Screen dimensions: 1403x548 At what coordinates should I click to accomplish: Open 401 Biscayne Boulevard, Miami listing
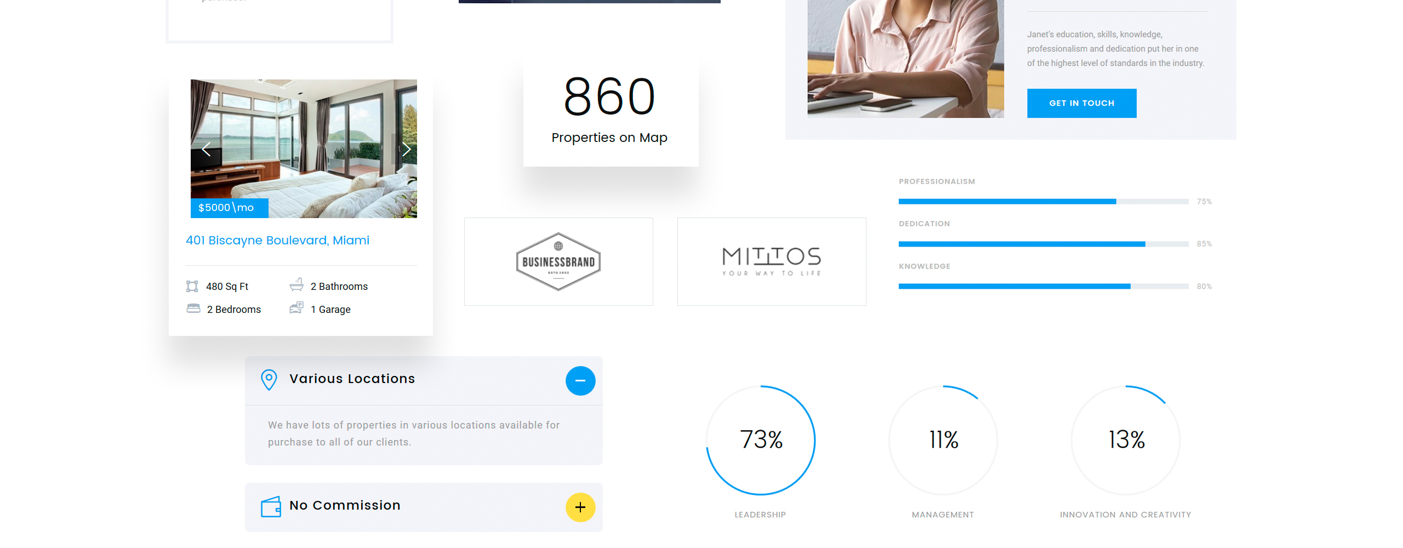click(x=277, y=240)
